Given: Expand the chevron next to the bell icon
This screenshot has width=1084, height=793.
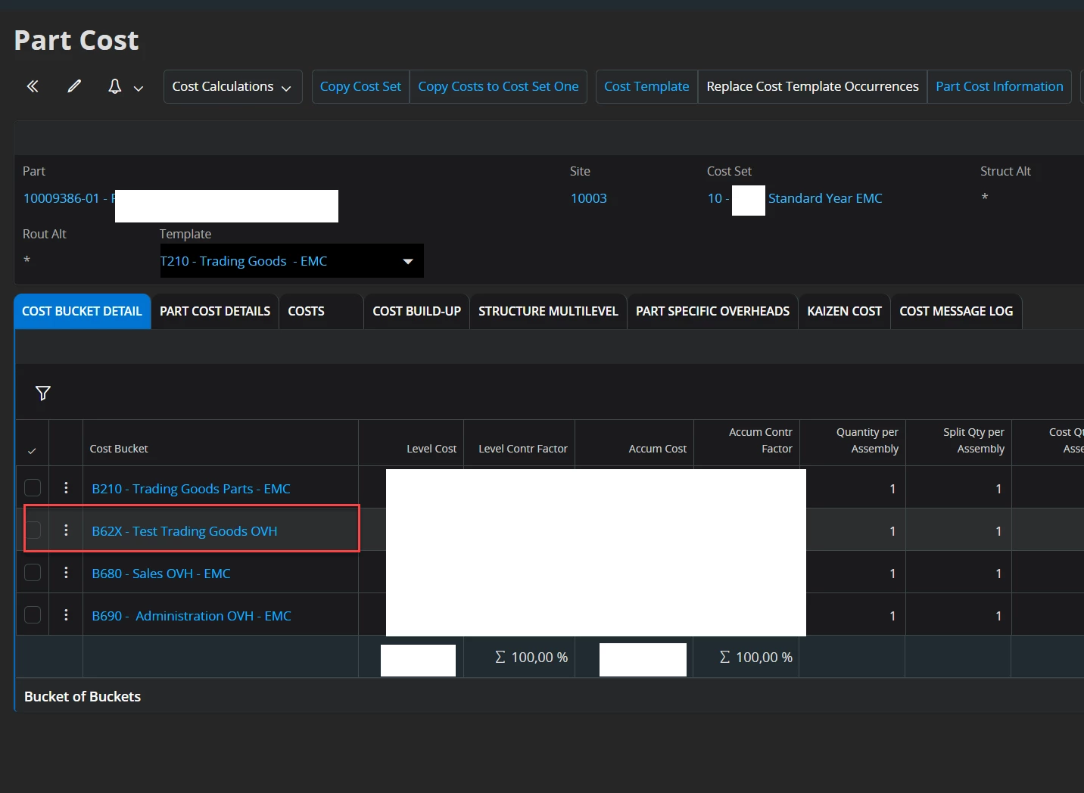Looking at the screenshot, I should (x=139, y=88).
